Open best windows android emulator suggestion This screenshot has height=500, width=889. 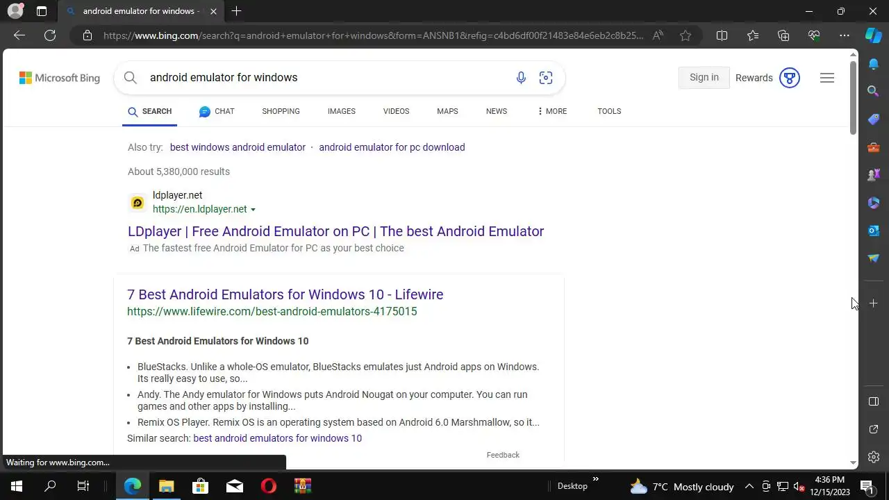(x=238, y=147)
